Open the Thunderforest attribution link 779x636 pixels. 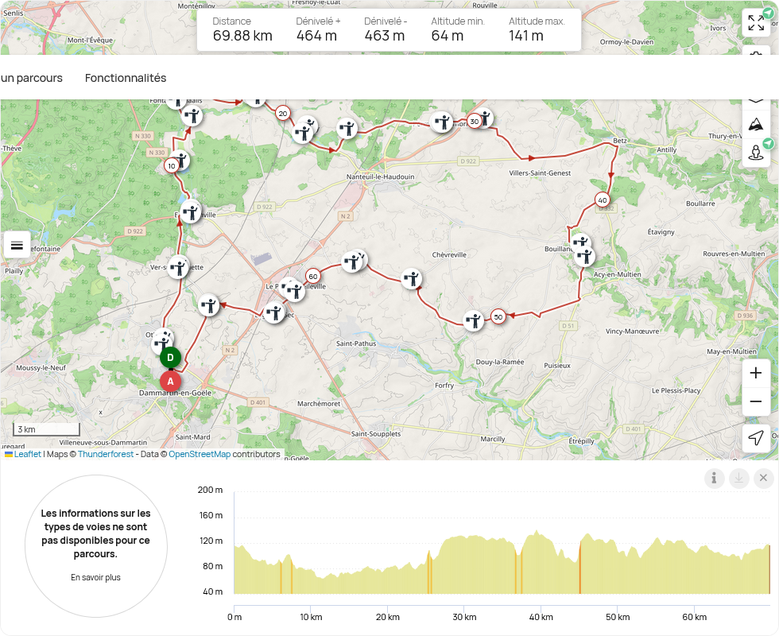point(106,455)
